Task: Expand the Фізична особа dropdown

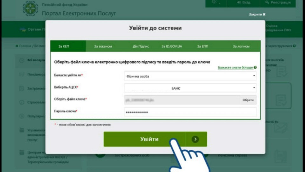Action: point(190,76)
